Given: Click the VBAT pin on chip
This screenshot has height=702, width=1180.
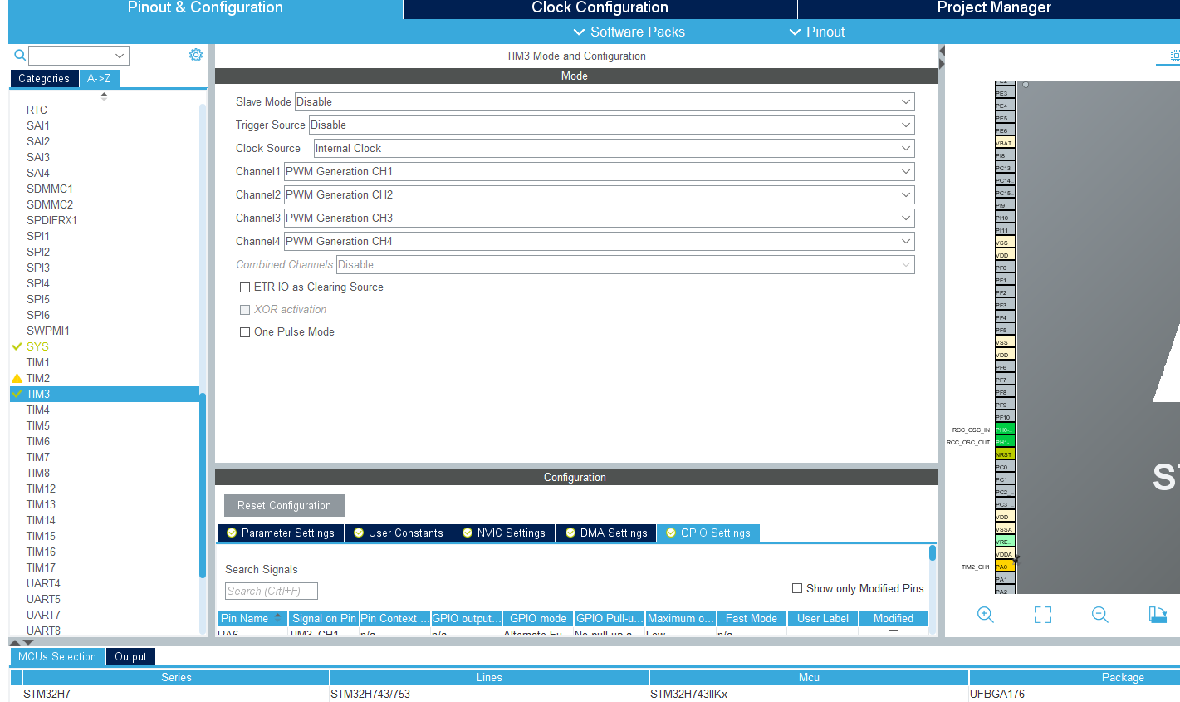Looking at the screenshot, I should (x=1005, y=143).
